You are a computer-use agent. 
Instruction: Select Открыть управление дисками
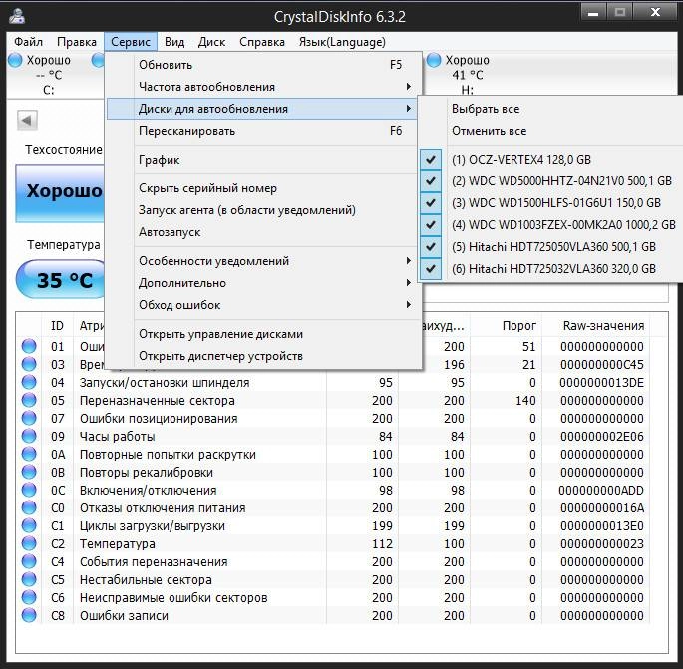pyautogui.click(x=263, y=334)
